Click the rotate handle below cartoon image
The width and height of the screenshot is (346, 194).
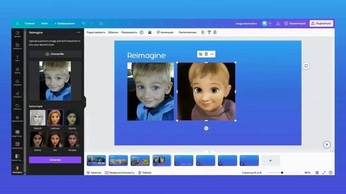pos(206,128)
